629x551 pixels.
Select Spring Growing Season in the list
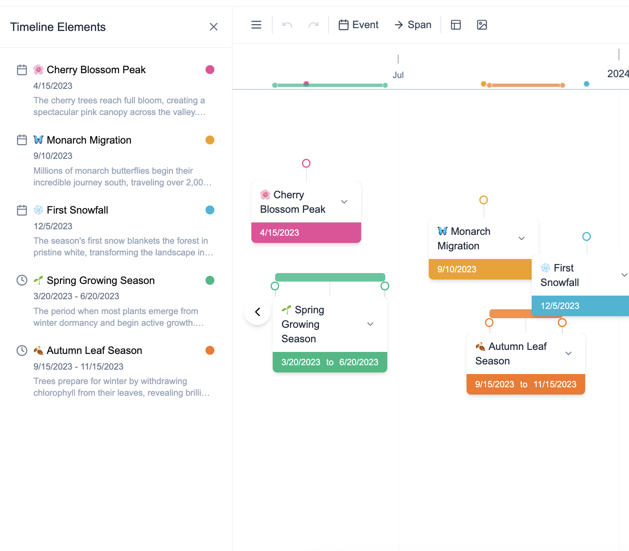pos(101,280)
